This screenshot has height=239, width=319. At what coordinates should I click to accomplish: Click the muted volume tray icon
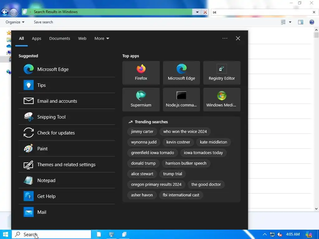click(x=280, y=235)
